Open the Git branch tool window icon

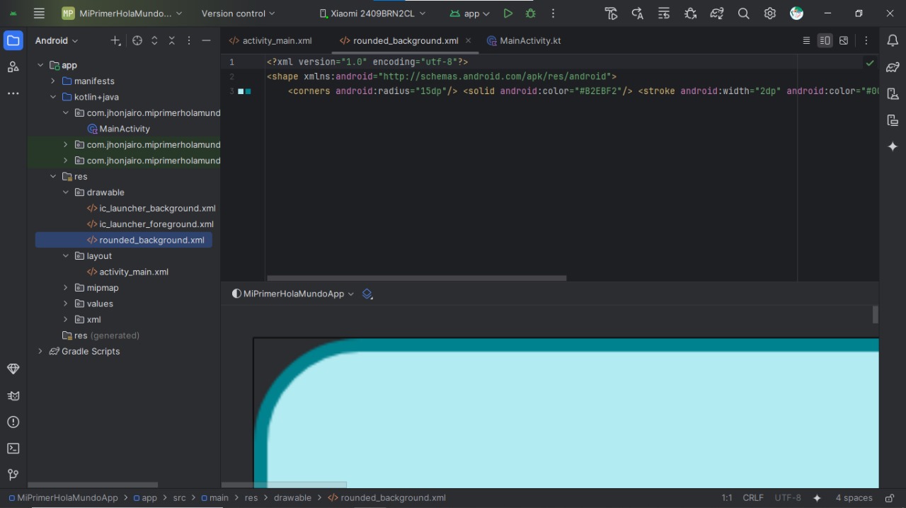tap(13, 475)
